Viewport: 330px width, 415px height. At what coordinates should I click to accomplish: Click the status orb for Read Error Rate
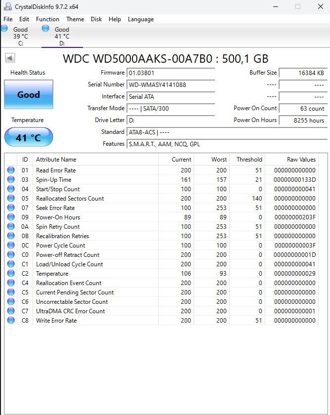tap(11, 170)
